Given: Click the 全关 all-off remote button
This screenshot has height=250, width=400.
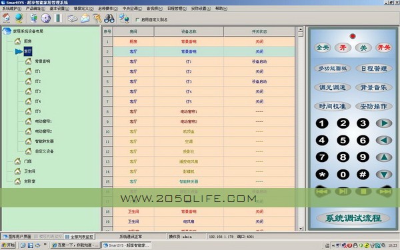Looking at the screenshot, I should coord(323,47).
